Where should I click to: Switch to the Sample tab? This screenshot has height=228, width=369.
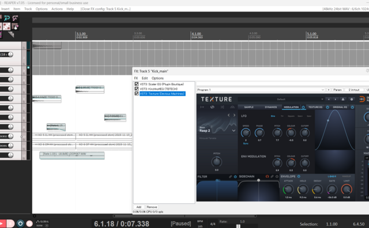click(x=248, y=107)
